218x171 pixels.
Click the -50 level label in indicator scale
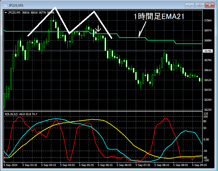205,151
